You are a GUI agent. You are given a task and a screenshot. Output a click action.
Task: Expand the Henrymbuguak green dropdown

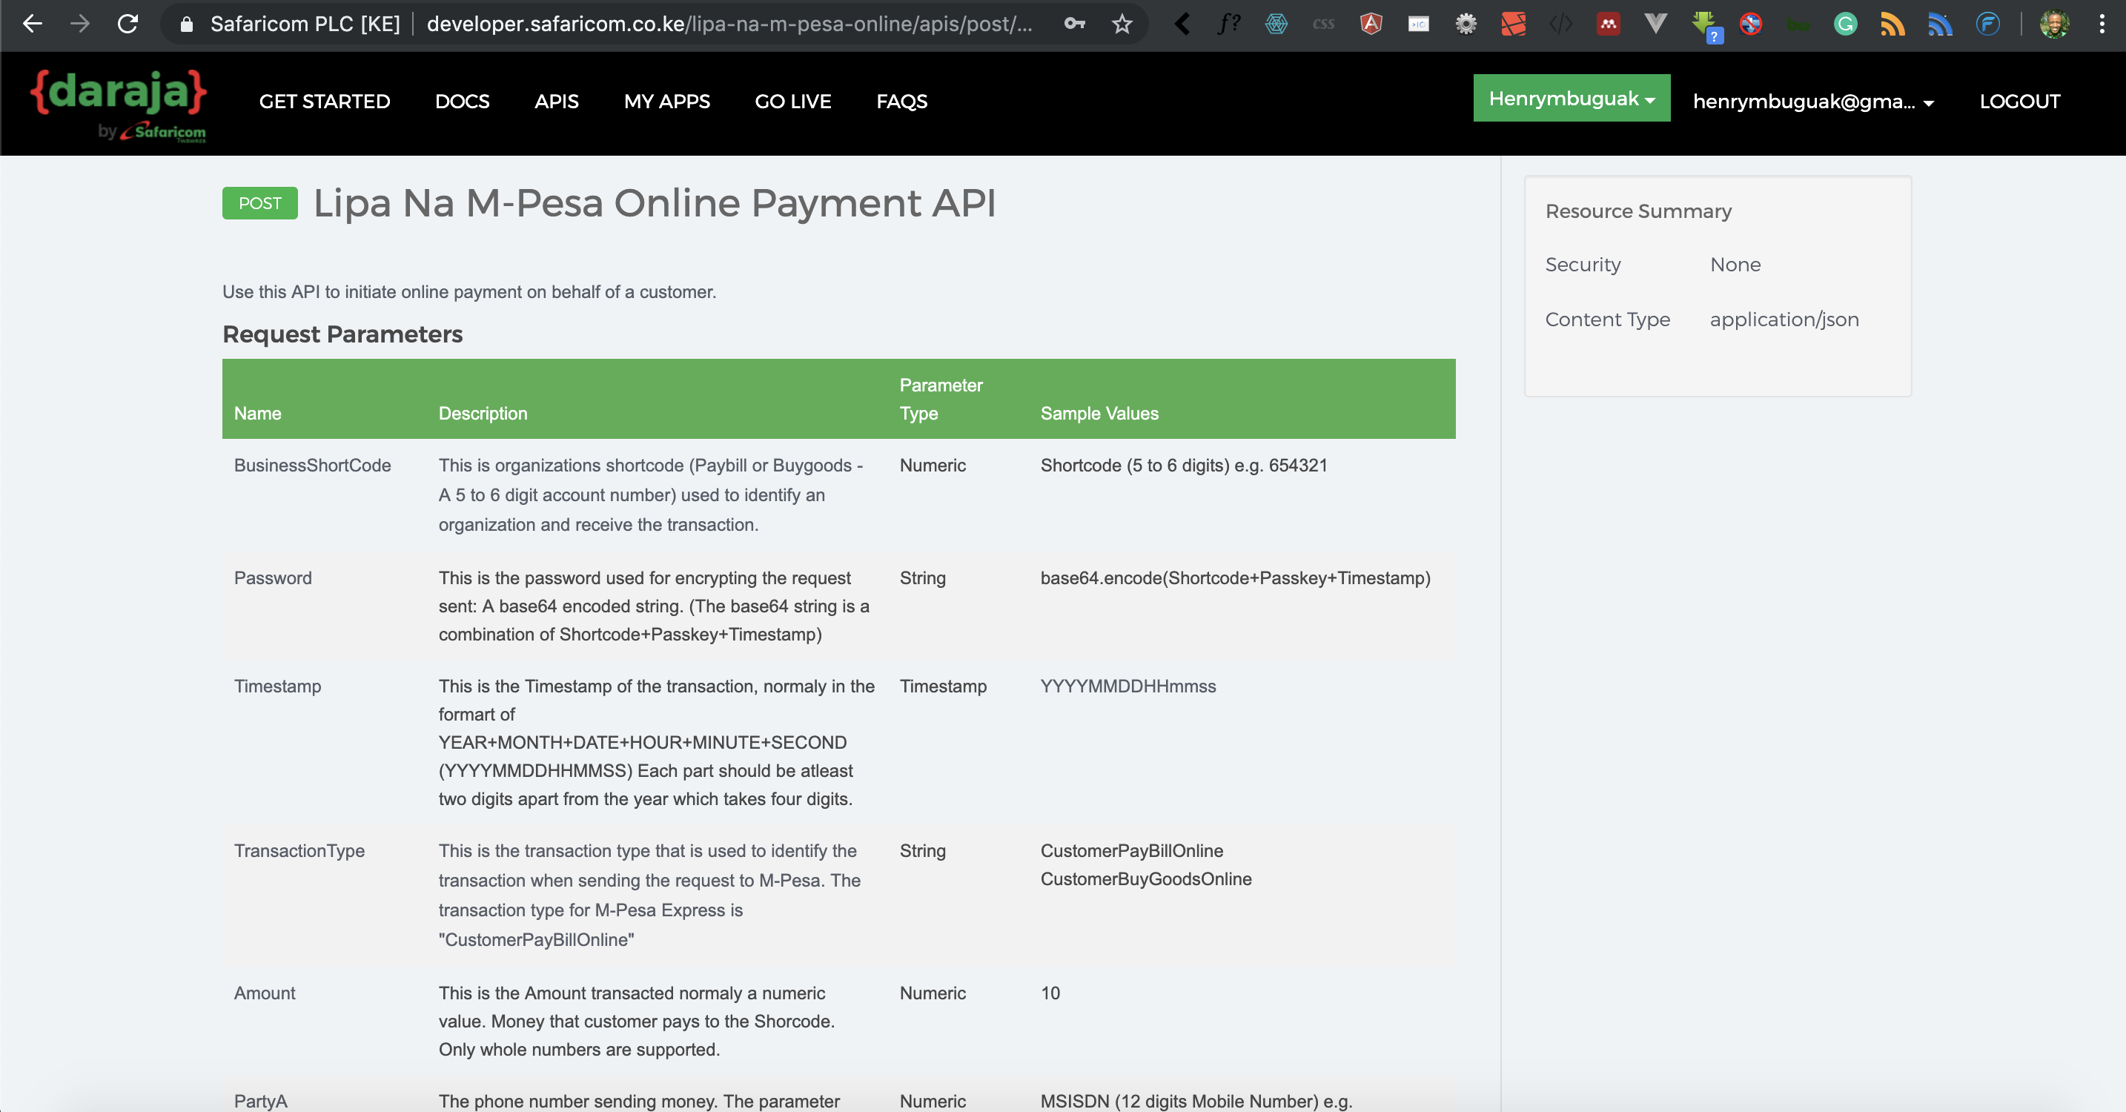(x=1572, y=99)
